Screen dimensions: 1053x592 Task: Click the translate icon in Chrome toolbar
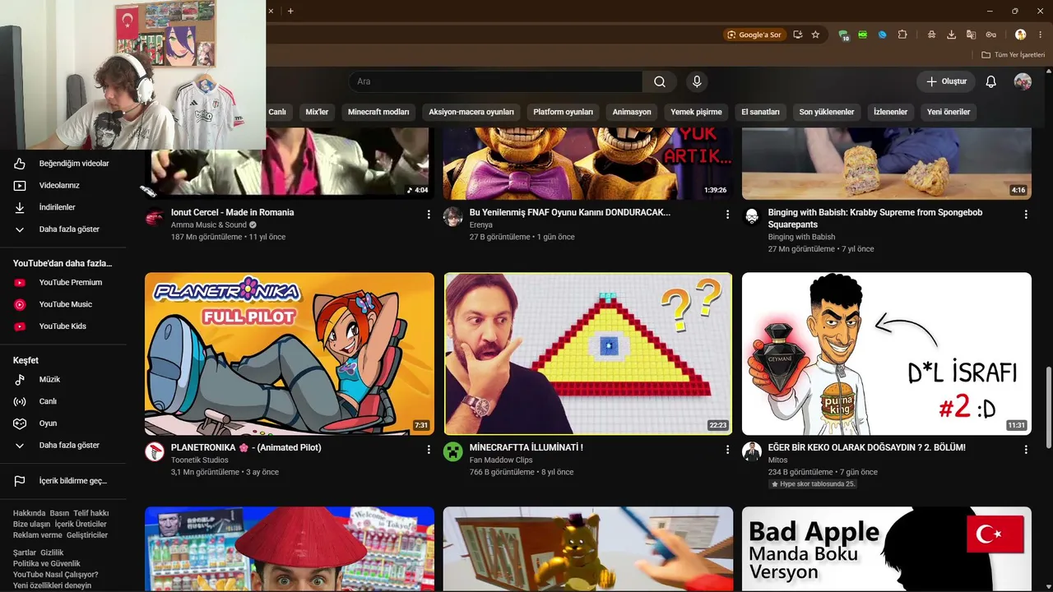(971, 35)
